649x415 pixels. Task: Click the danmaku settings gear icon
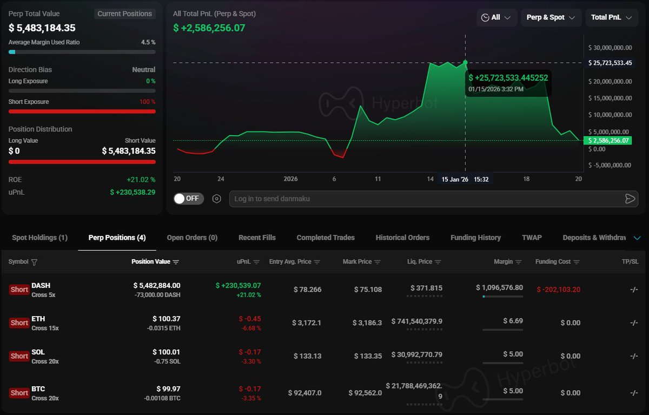coord(217,199)
